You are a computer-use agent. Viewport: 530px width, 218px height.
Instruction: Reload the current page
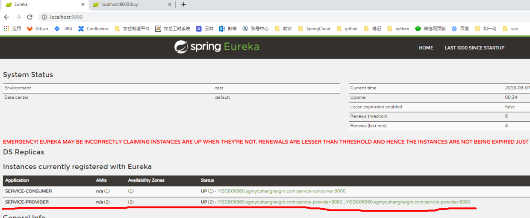[x=29, y=17]
